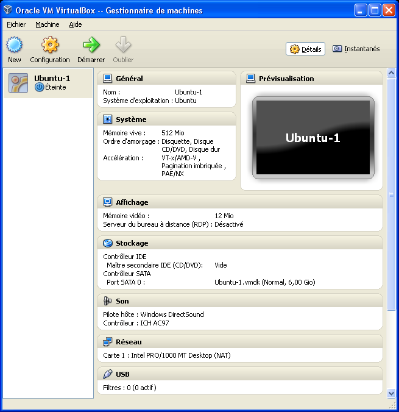Viewport: 399px width, 412px height.
Task: Click the blue power state icon beside Éteinte
Action: 40,87
